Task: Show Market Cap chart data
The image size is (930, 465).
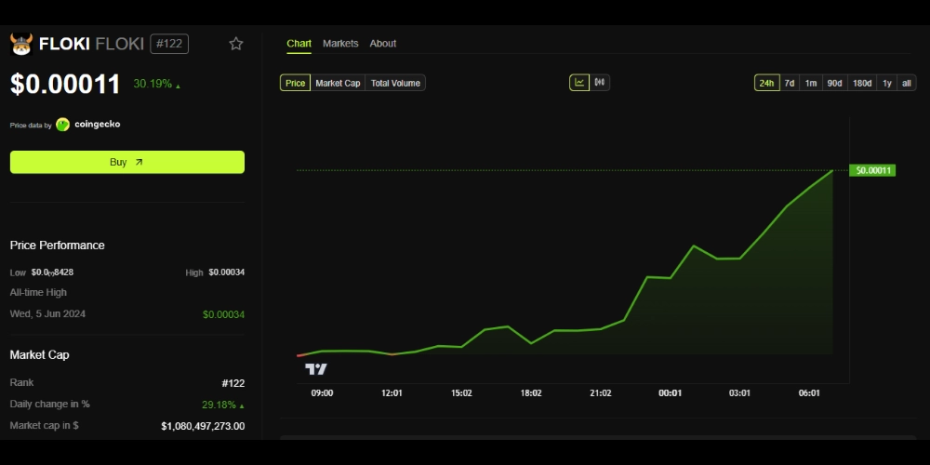Action: [338, 84]
